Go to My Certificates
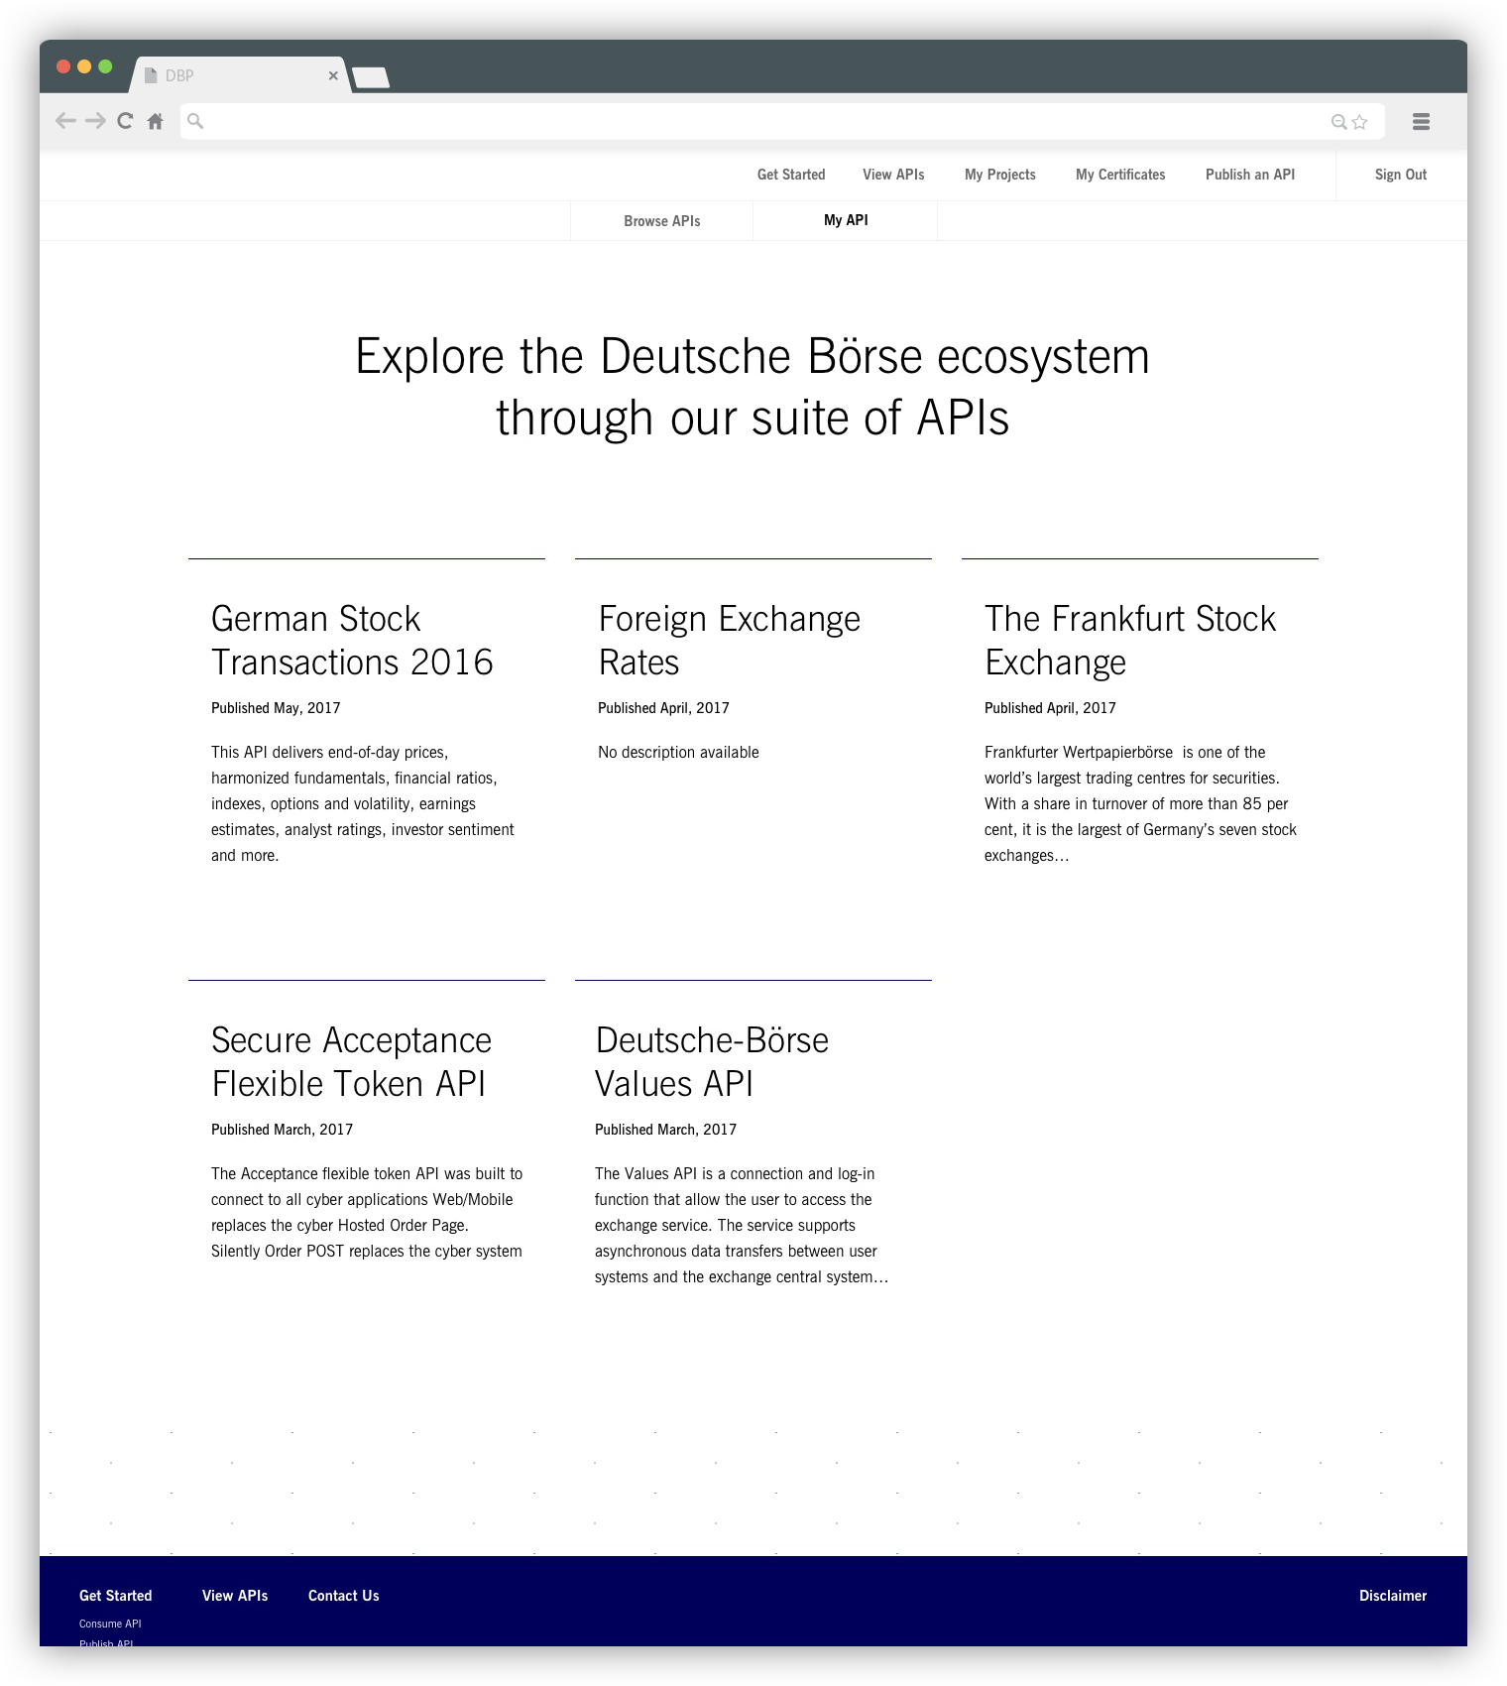The height and width of the screenshot is (1686, 1507). [1120, 175]
